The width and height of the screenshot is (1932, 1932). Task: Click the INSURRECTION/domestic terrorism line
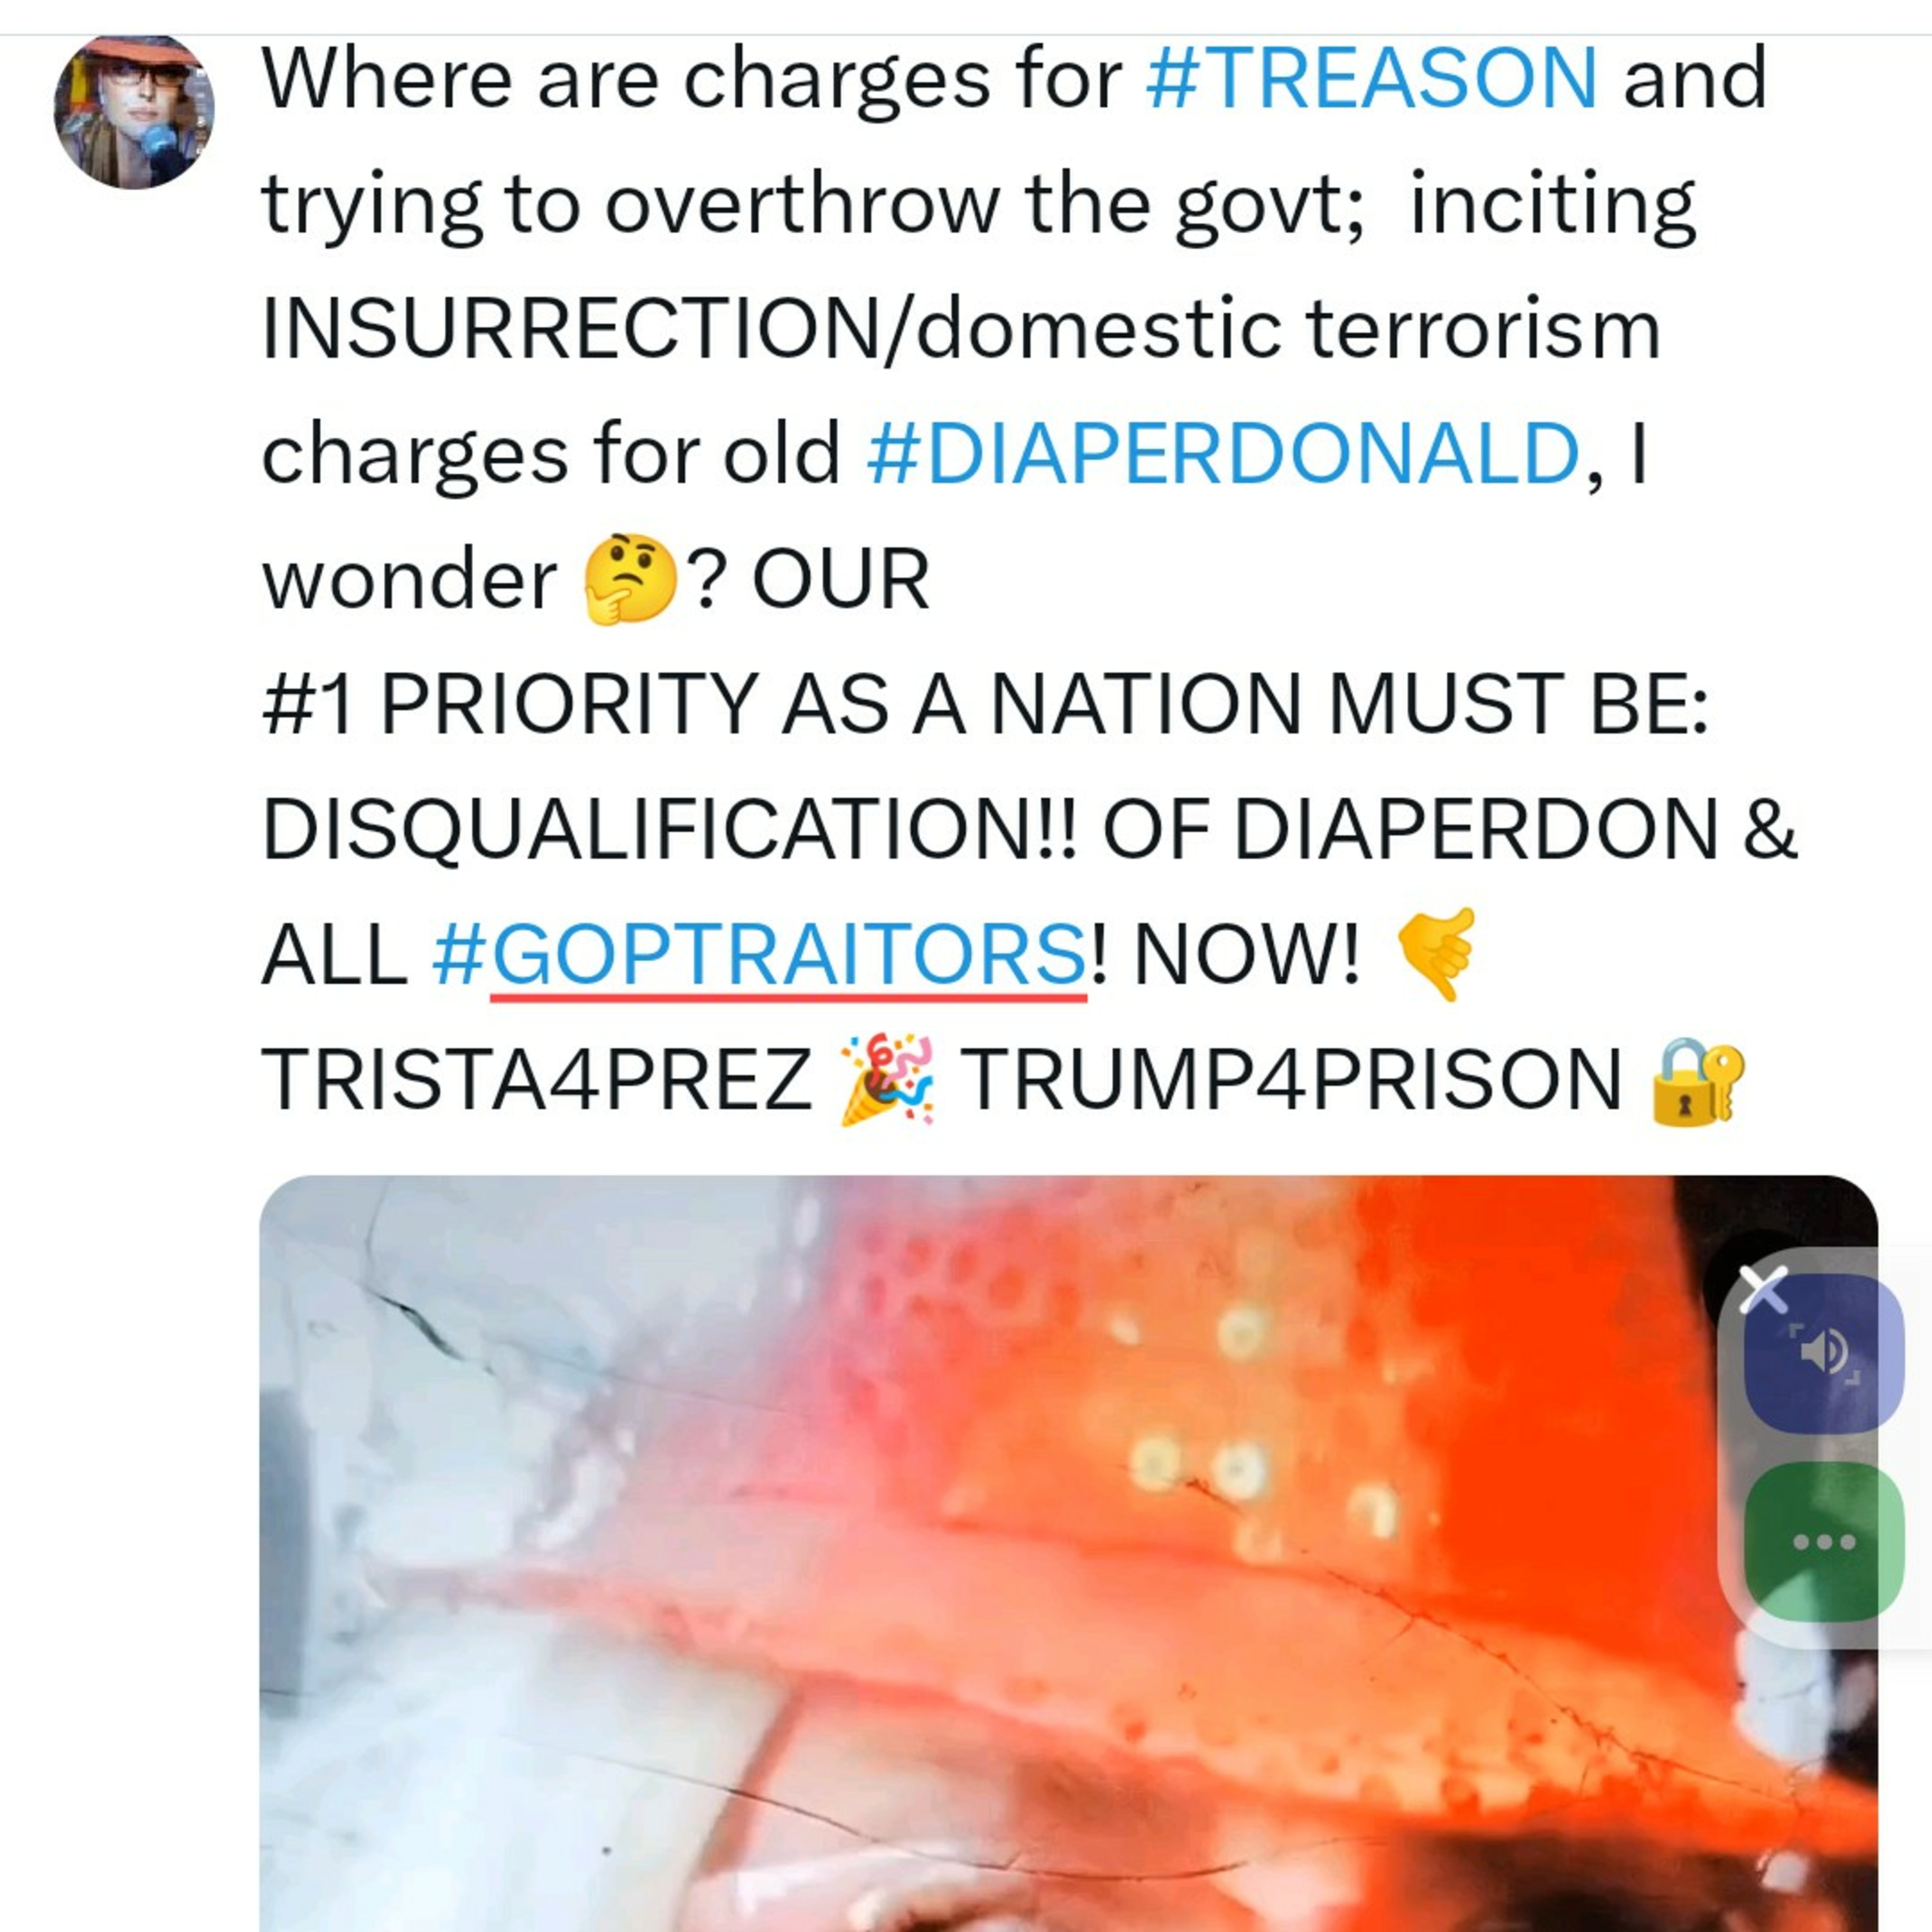[961, 330]
